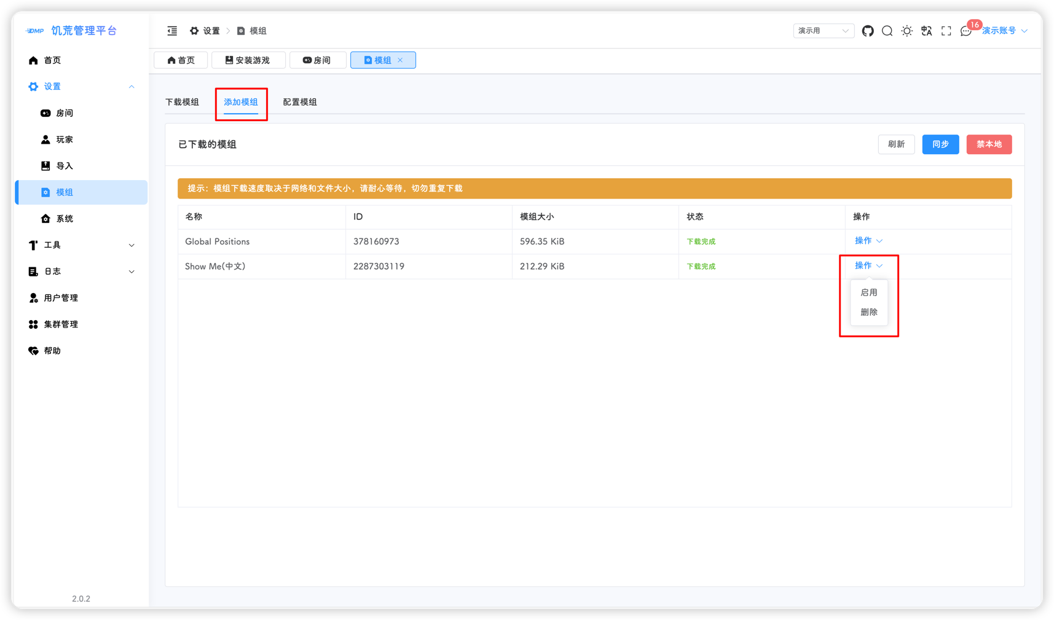Click the search magnifier icon
Viewport: 1054px width, 620px height.
(887, 31)
